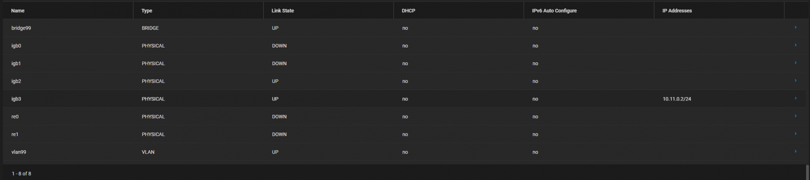Sort by IPv6 Auto Configure column header
This screenshot has width=810, height=180.
pyautogui.click(x=554, y=11)
